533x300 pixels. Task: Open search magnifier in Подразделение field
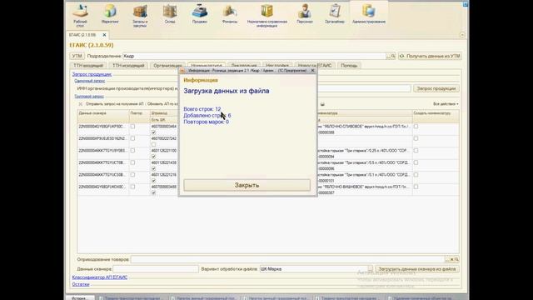pos(393,56)
